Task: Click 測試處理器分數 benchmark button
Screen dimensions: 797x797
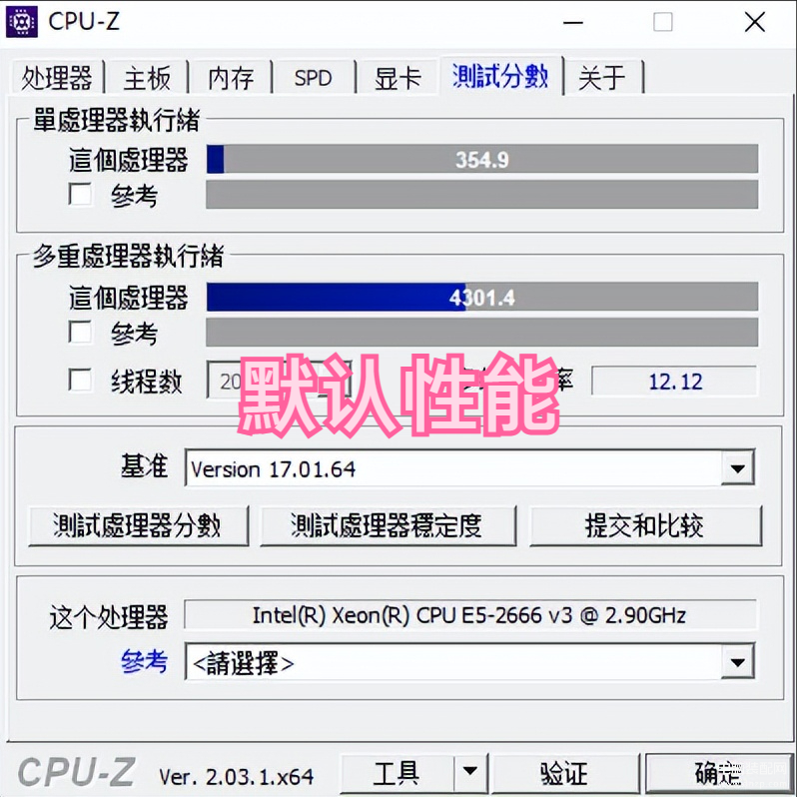Action: (138, 525)
